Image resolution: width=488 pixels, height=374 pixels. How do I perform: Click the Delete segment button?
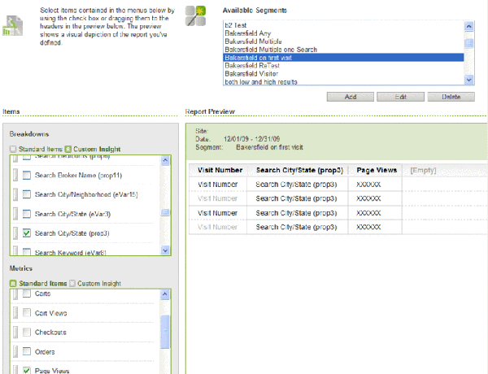click(x=451, y=97)
